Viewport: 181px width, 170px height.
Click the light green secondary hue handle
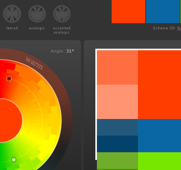coord(14,160)
